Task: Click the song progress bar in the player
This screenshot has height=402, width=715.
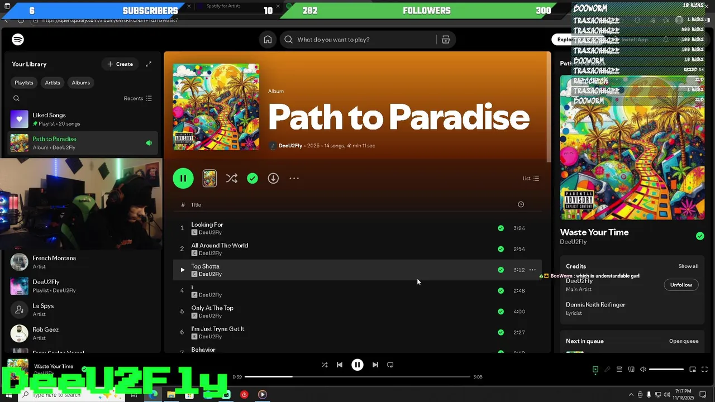Action: (357, 377)
